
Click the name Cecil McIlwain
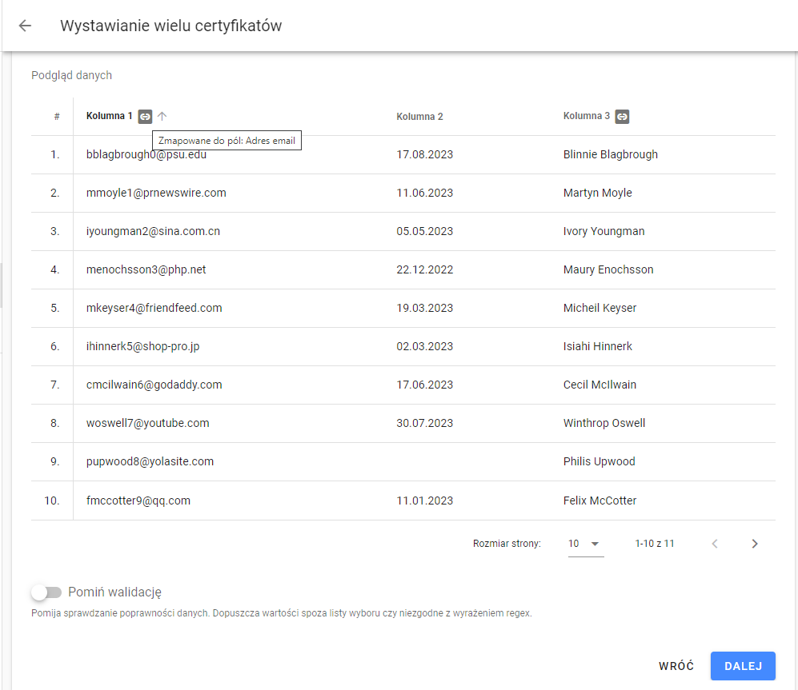[x=600, y=385]
